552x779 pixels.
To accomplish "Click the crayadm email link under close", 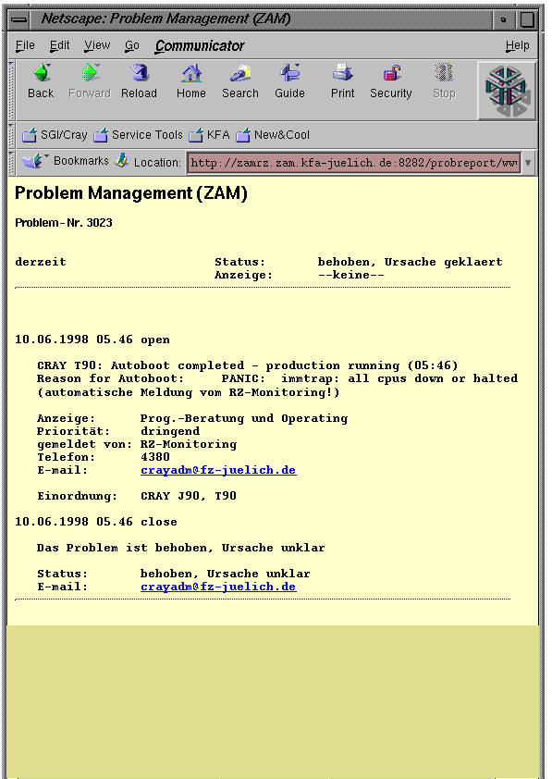I will pyautogui.click(x=218, y=587).
